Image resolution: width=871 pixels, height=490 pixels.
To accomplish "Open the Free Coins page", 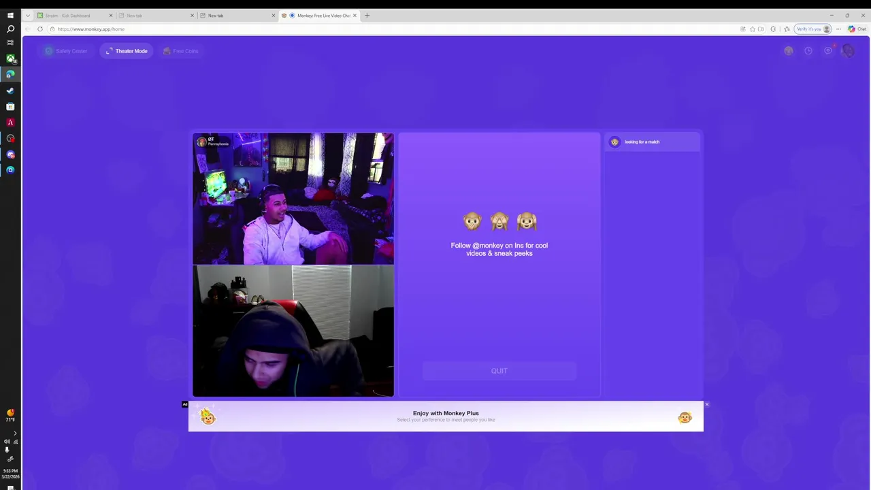I will [181, 51].
